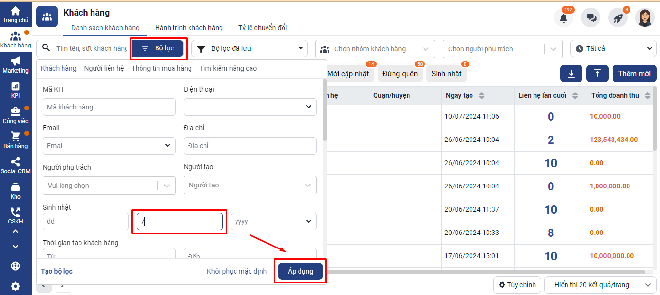Open Social CRM in the sidebar
660x295 pixels.
16,165
